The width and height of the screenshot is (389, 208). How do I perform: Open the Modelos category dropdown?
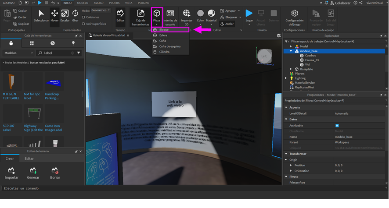18,53
